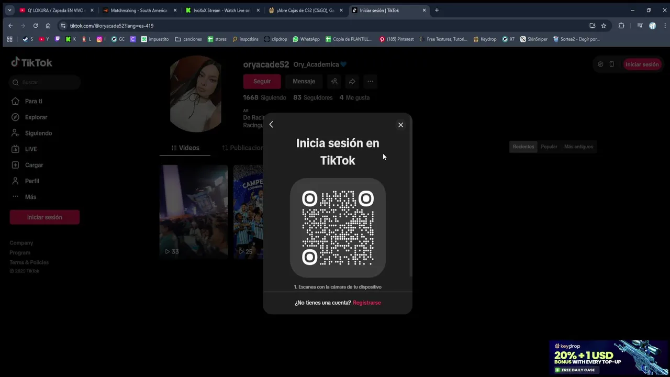Click the sidebar Iniciar sesión button
The width and height of the screenshot is (670, 377).
(x=44, y=217)
